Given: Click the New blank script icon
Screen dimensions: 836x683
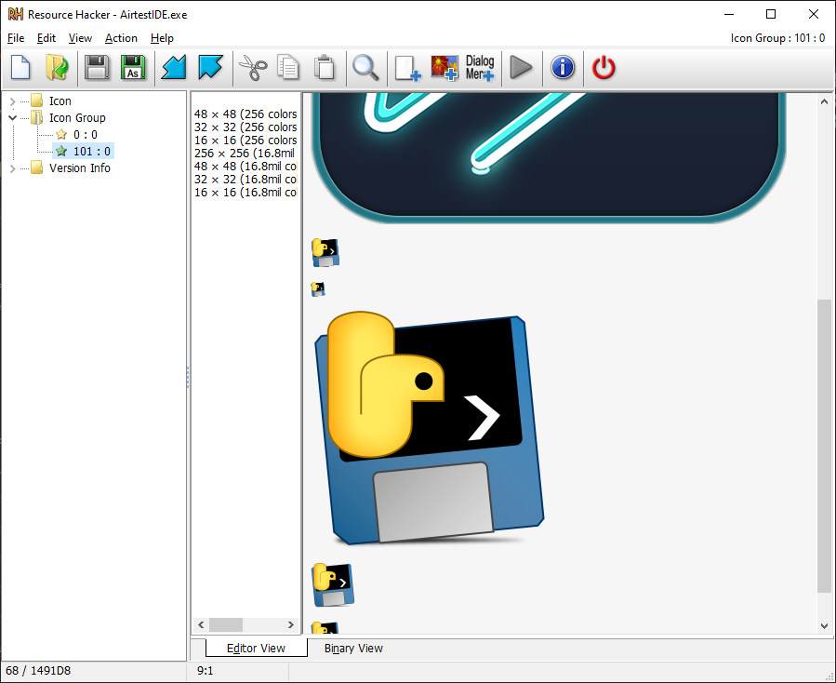Looking at the screenshot, I should [20, 68].
